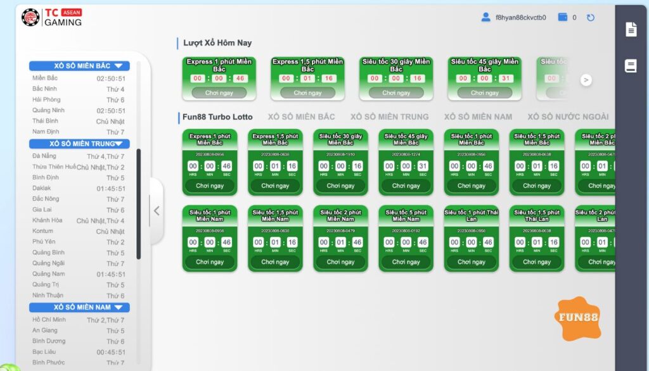The width and height of the screenshot is (649, 371).
Task: Open the XỔ SỐ NƯỚC NGOÀI tab
Action: click(568, 117)
